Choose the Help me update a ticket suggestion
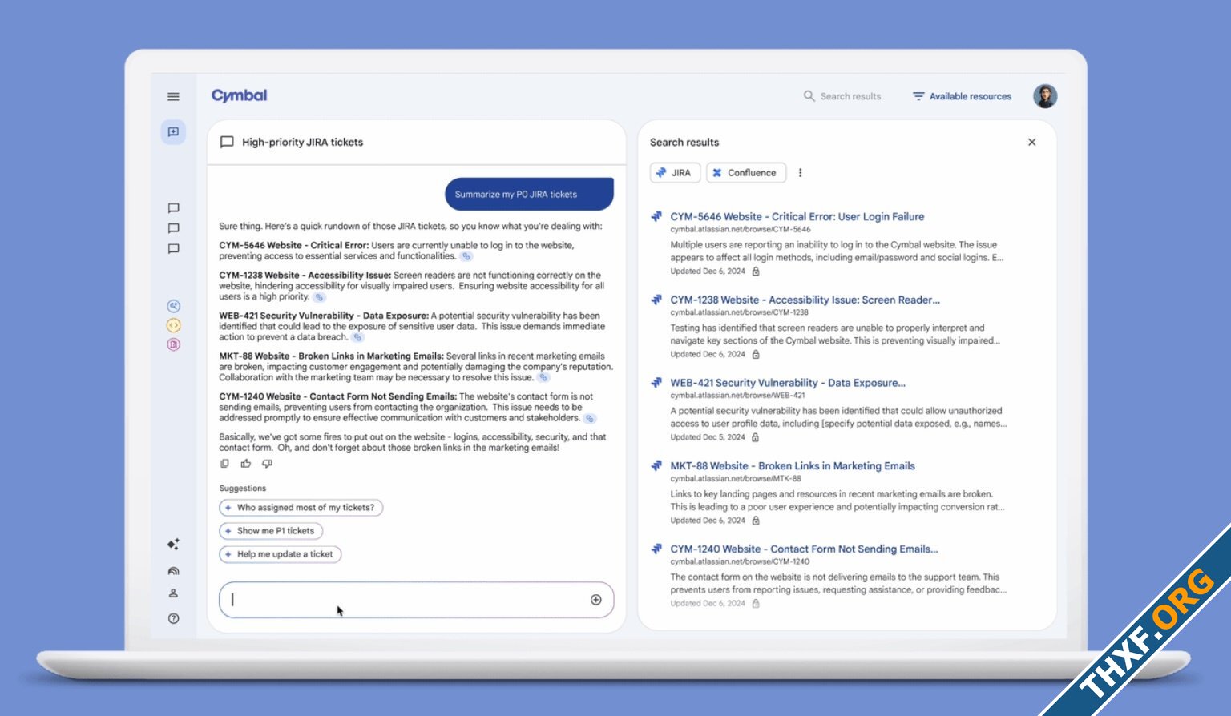Screen dimensions: 1231x716 [281, 554]
